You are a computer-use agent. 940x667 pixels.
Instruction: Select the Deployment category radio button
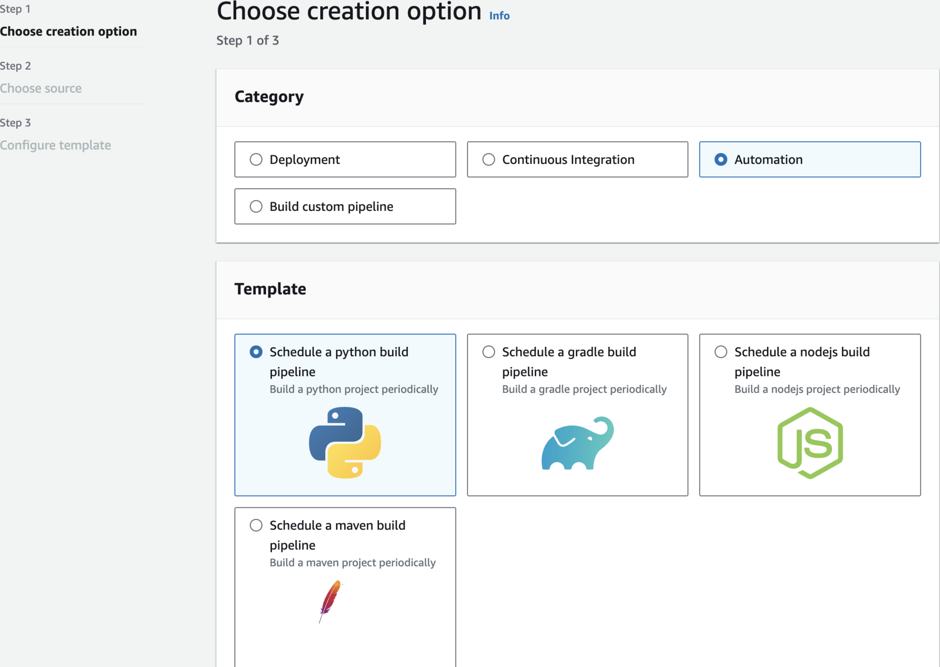(256, 160)
